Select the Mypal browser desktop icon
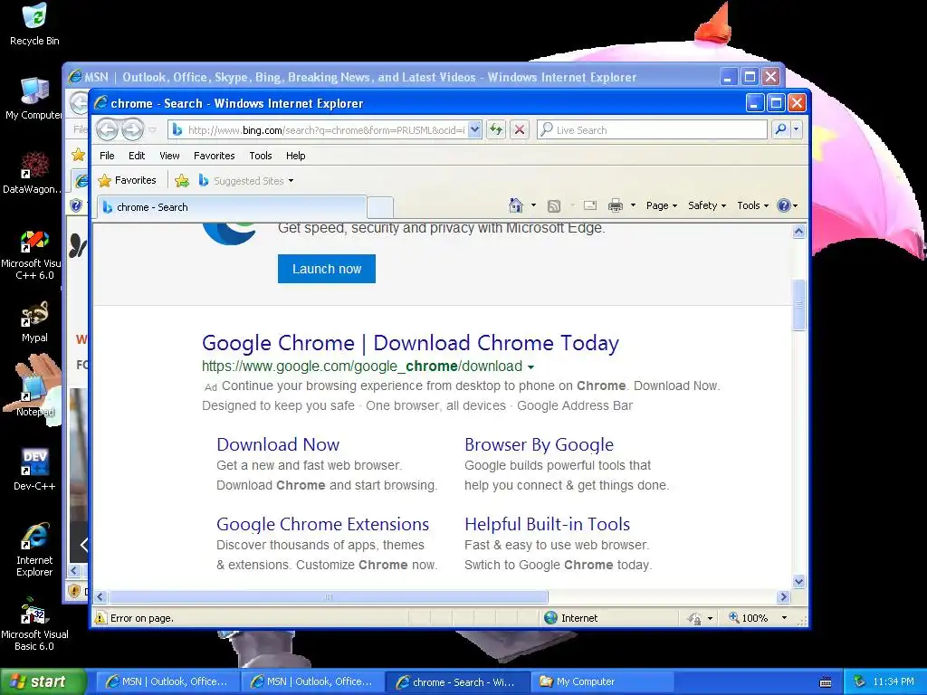This screenshot has width=927, height=695. (34, 322)
